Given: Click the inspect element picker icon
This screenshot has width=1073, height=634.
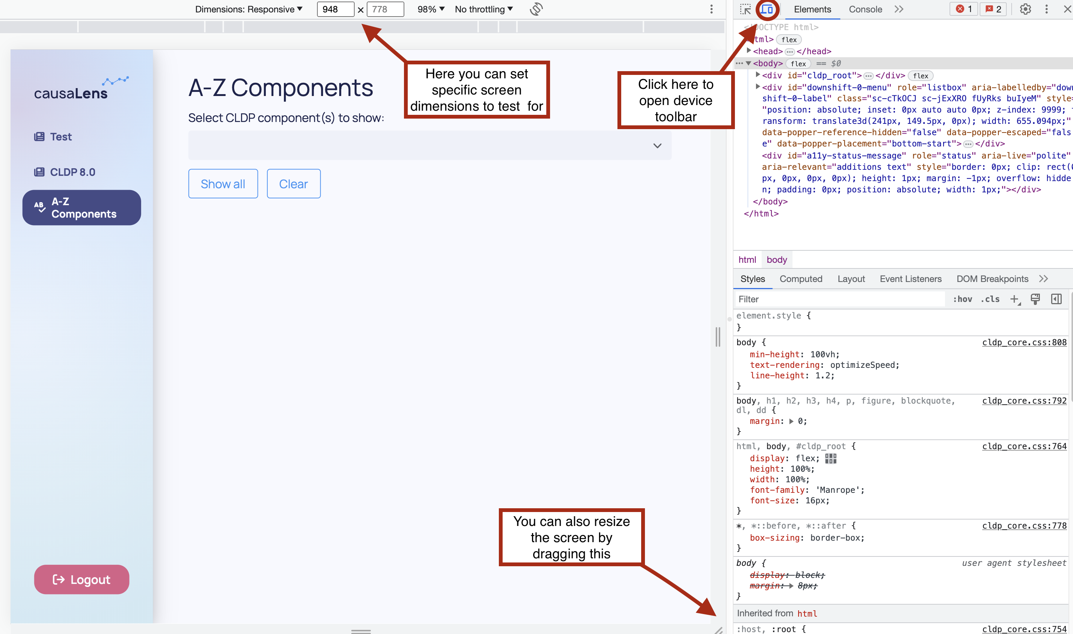Looking at the screenshot, I should tap(745, 9).
